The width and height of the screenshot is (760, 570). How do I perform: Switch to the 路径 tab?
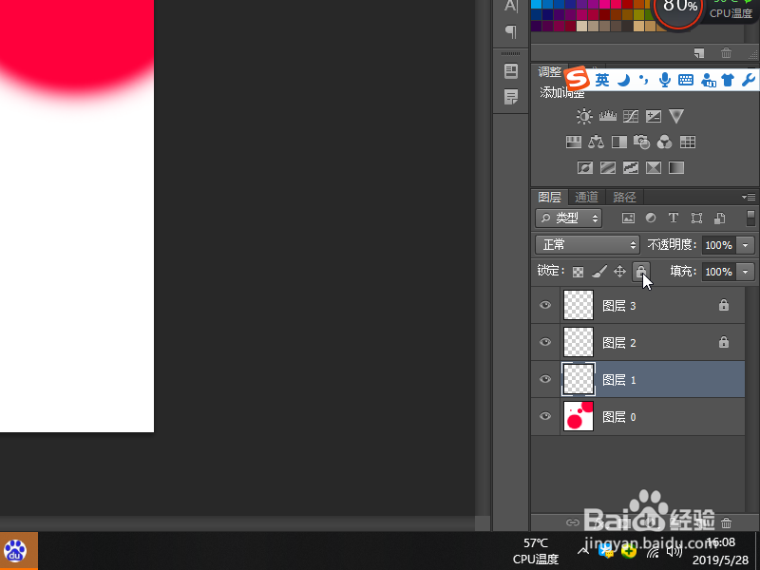click(624, 198)
